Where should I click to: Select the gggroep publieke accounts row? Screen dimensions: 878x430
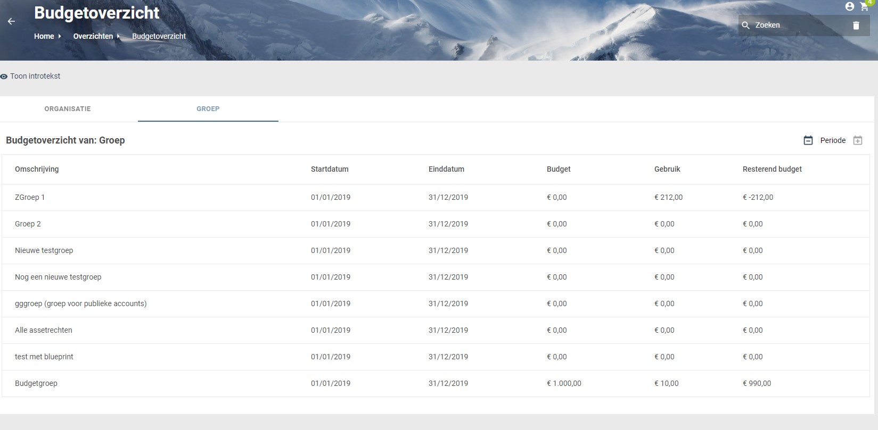[436, 303]
